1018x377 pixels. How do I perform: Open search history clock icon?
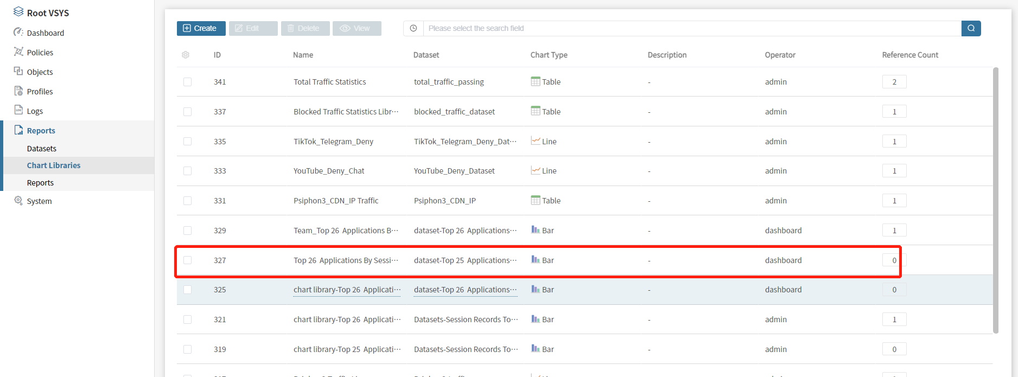413,28
